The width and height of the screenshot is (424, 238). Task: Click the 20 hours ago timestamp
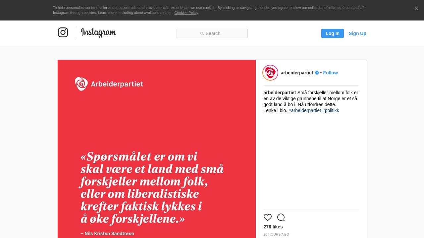click(x=276, y=235)
